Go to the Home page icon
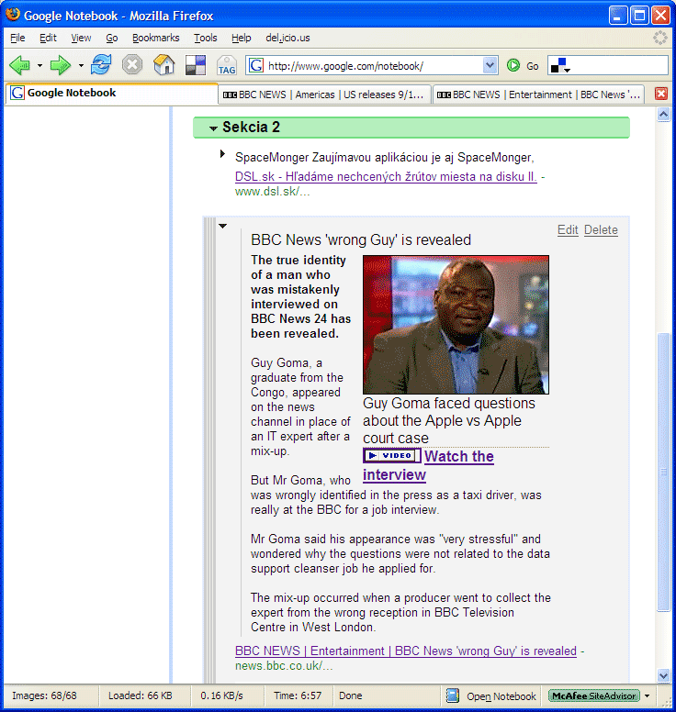This screenshot has width=676, height=712. [164, 65]
